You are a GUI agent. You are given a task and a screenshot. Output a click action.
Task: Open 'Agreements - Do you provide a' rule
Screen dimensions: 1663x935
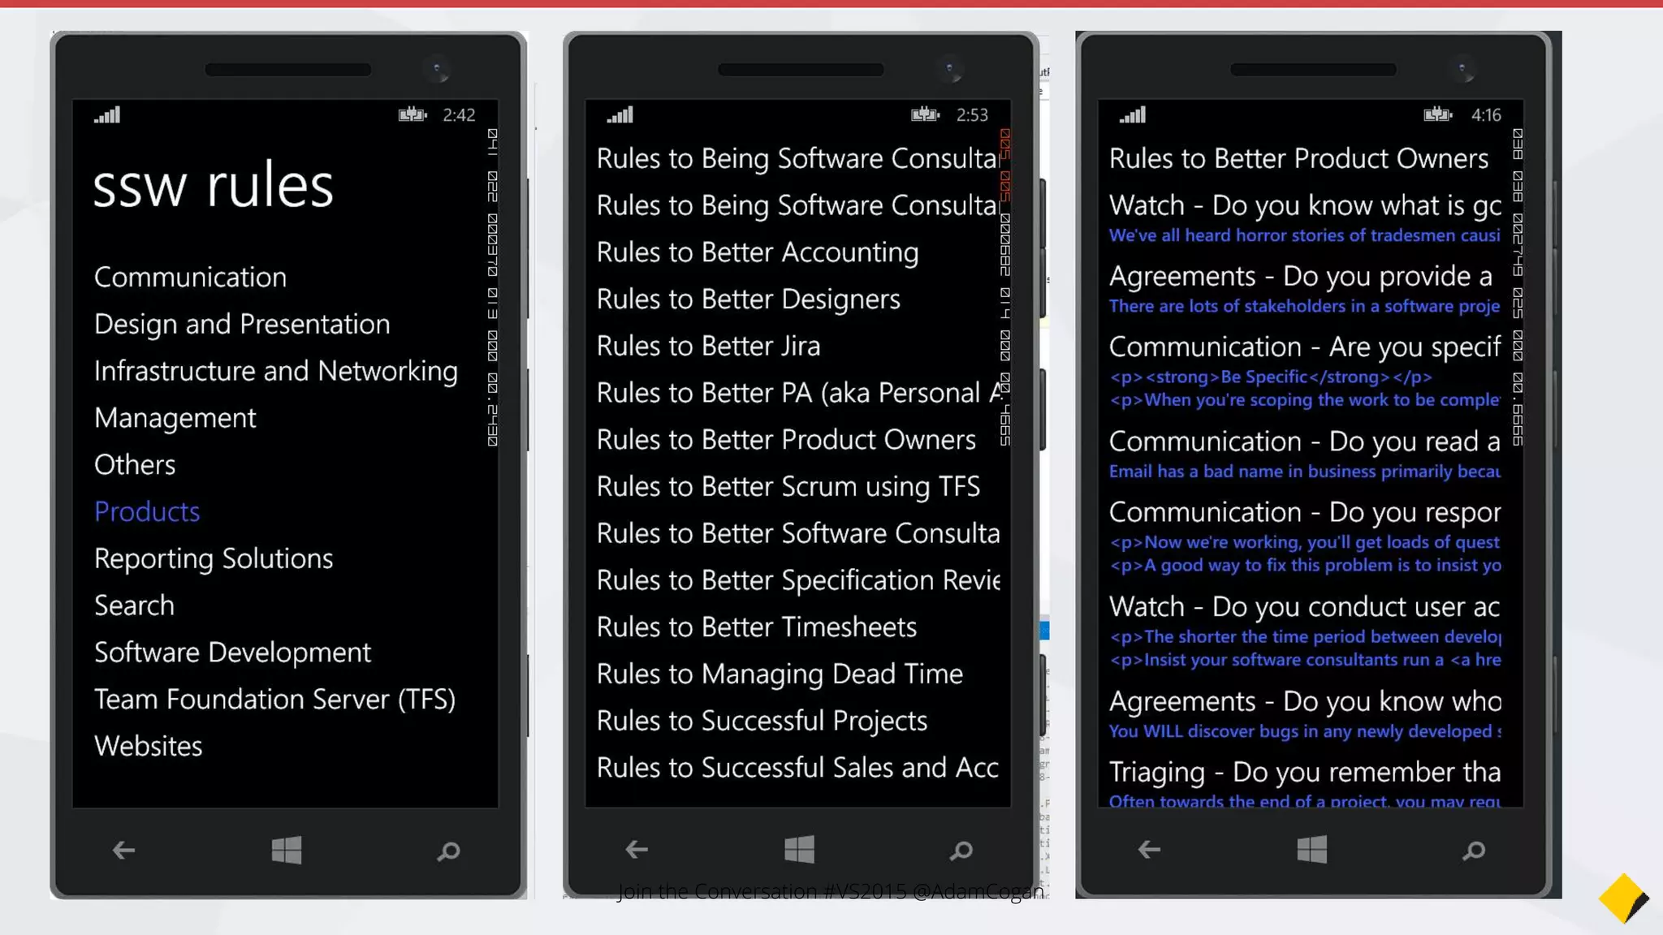click(1300, 277)
